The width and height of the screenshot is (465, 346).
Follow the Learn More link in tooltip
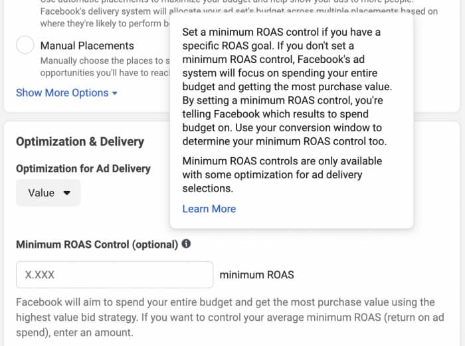[x=209, y=209]
